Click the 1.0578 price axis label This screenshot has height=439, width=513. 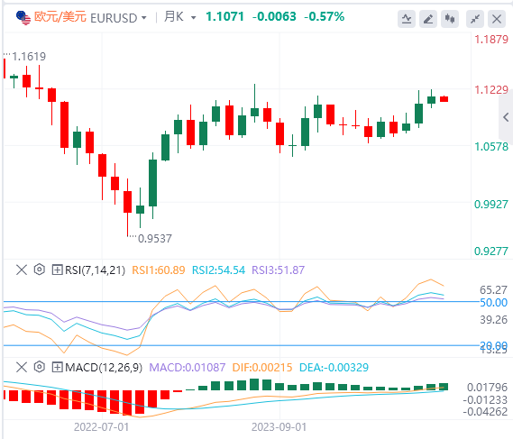pyautogui.click(x=491, y=147)
